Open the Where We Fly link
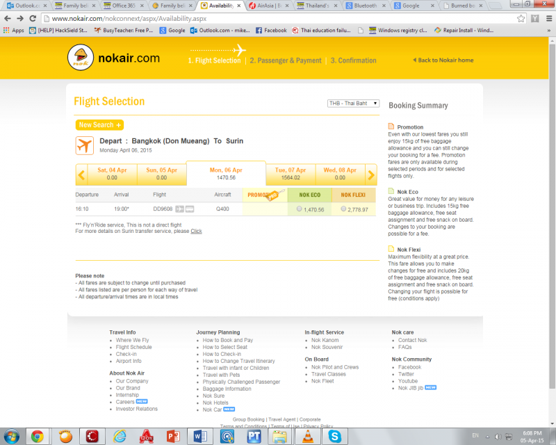556x445 pixels. [x=132, y=340]
